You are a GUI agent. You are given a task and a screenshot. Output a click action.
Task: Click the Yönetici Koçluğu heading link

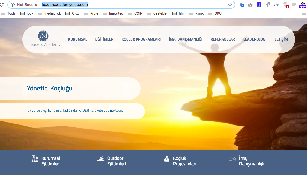tap(50, 88)
